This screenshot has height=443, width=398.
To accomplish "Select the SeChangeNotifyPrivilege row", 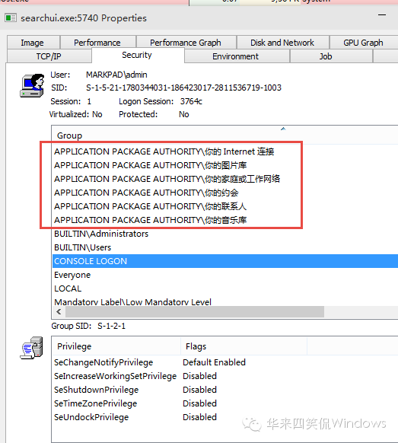I will coord(225,362).
